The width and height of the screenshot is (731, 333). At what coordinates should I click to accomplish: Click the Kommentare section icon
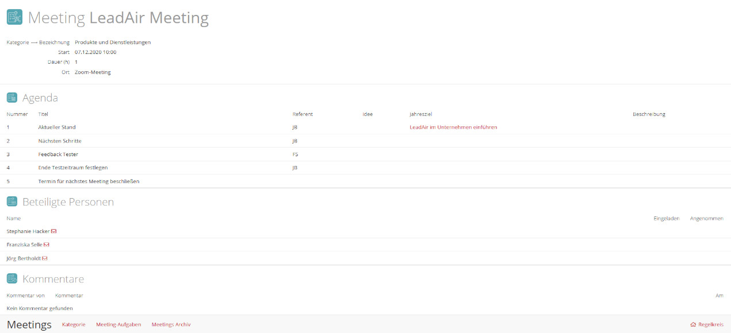(x=12, y=279)
